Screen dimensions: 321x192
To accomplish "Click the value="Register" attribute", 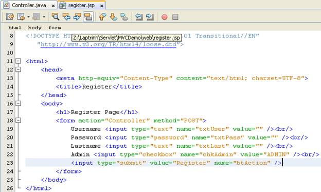I will 180,163.
